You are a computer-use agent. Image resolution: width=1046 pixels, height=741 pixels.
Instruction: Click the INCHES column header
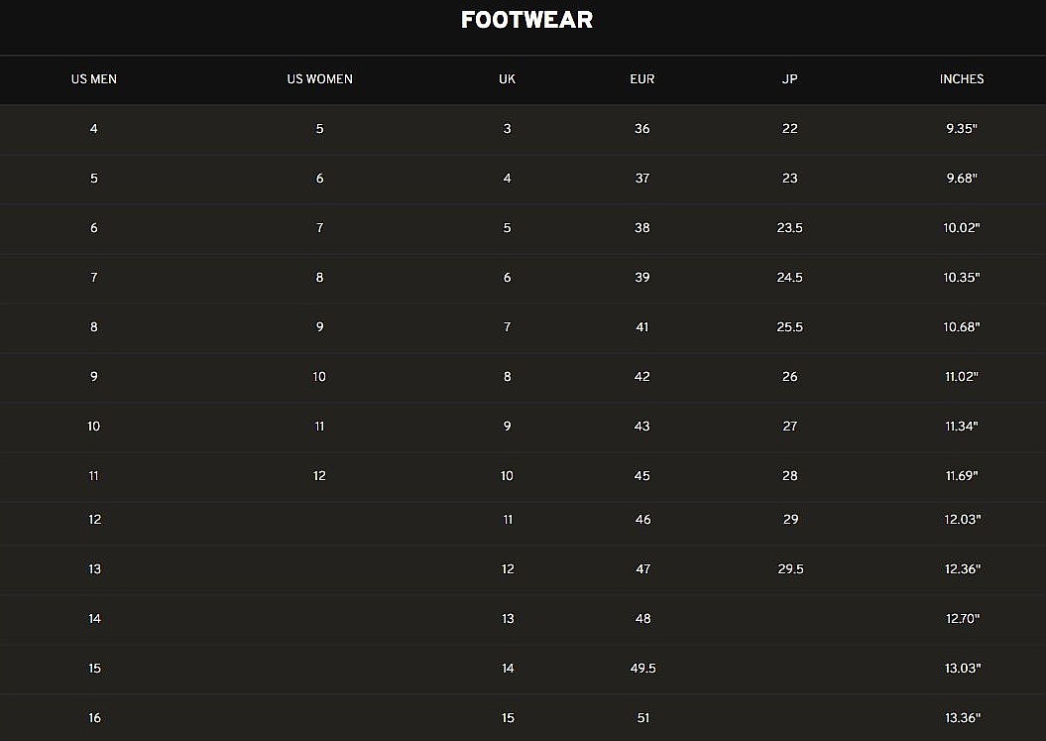(962, 79)
